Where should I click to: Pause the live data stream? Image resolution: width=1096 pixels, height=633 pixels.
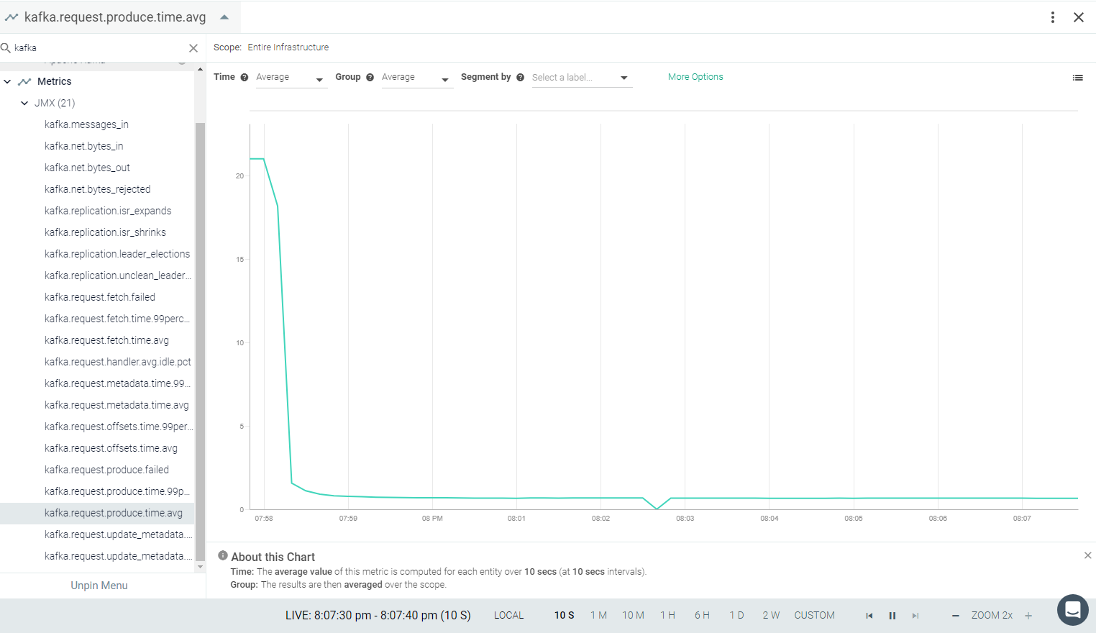[892, 616]
